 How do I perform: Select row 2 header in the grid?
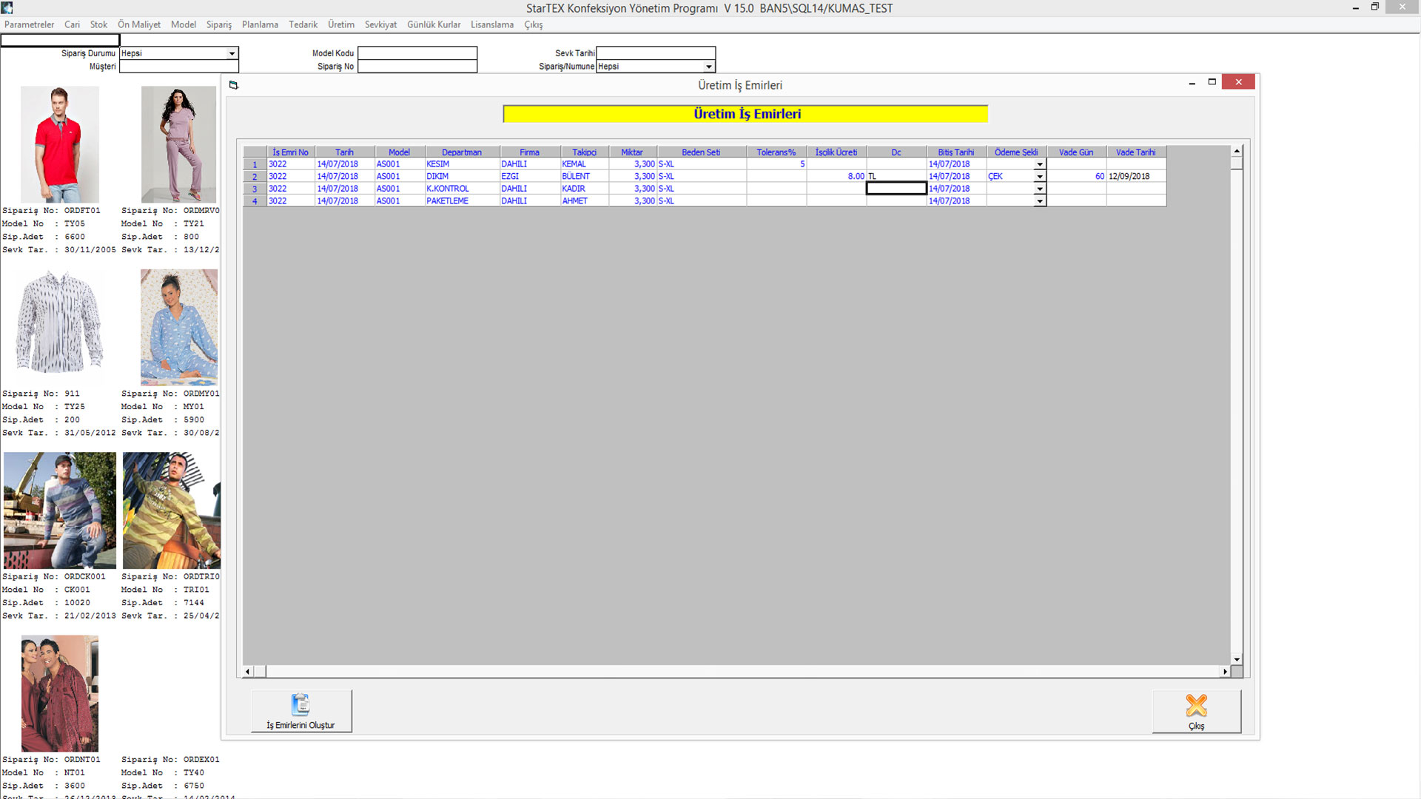(x=255, y=177)
